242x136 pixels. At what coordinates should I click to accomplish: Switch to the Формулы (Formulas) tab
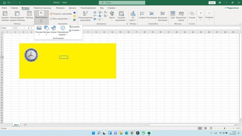(x=60, y=8)
